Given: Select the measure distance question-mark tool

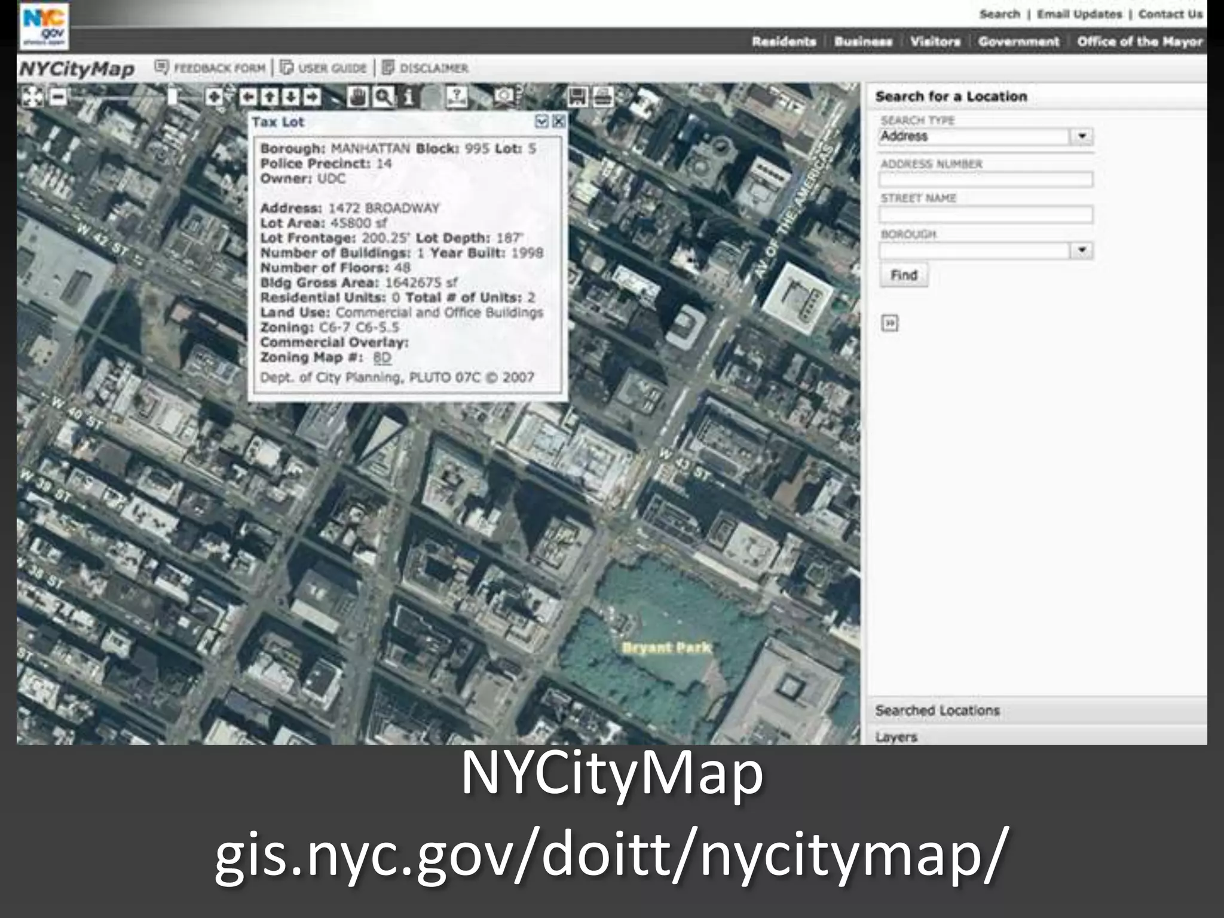Looking at the screenshot, I should coord(457,97).
